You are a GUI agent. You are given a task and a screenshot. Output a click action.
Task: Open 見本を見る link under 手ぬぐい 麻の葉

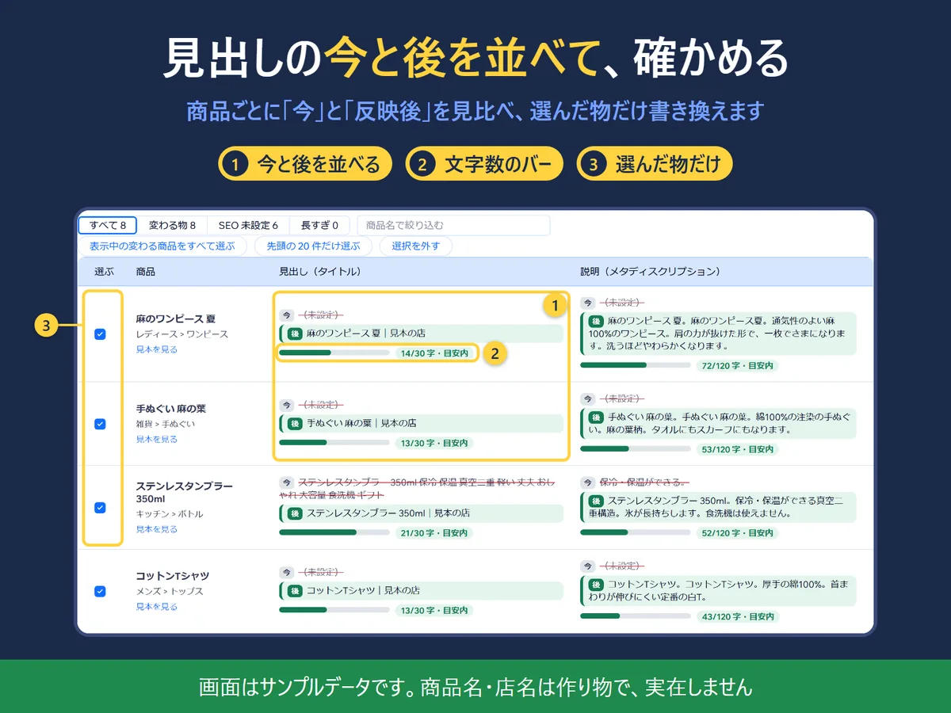point(156,439)
